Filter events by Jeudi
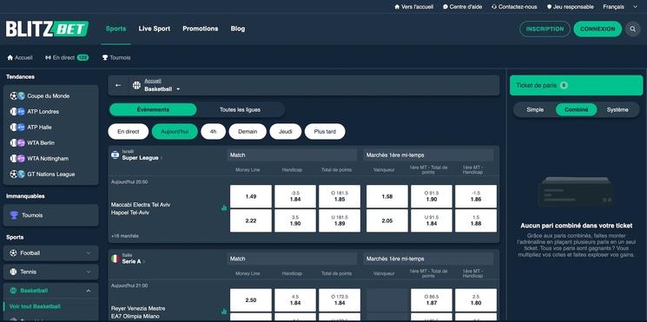 coord(286,132)
